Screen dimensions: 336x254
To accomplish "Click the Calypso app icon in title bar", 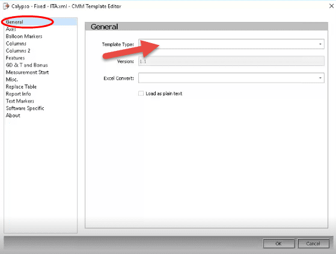I will 6,6.
